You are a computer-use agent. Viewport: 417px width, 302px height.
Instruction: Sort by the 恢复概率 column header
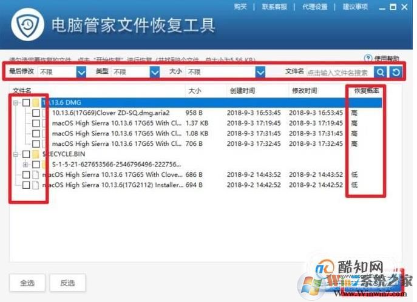367,91
